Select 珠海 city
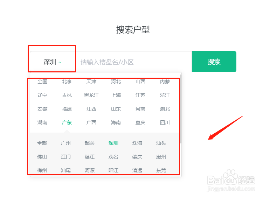 (x=137, y=143)
